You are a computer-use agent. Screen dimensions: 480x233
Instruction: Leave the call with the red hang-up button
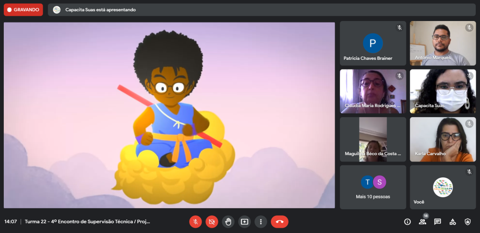click(279, 222)
